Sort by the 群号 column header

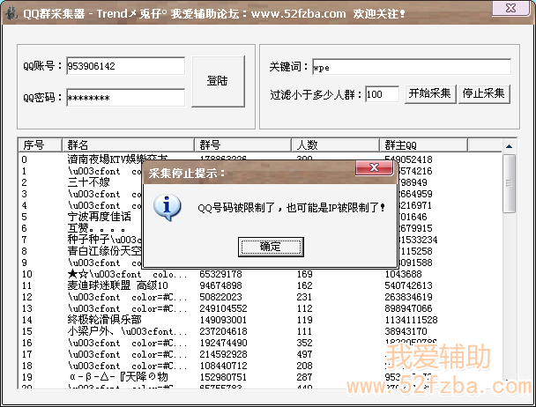point(242,144)
